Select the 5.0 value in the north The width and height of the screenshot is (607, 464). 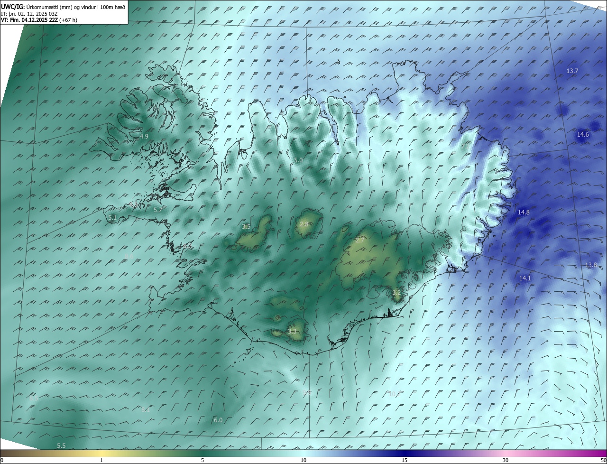(298, 160)
